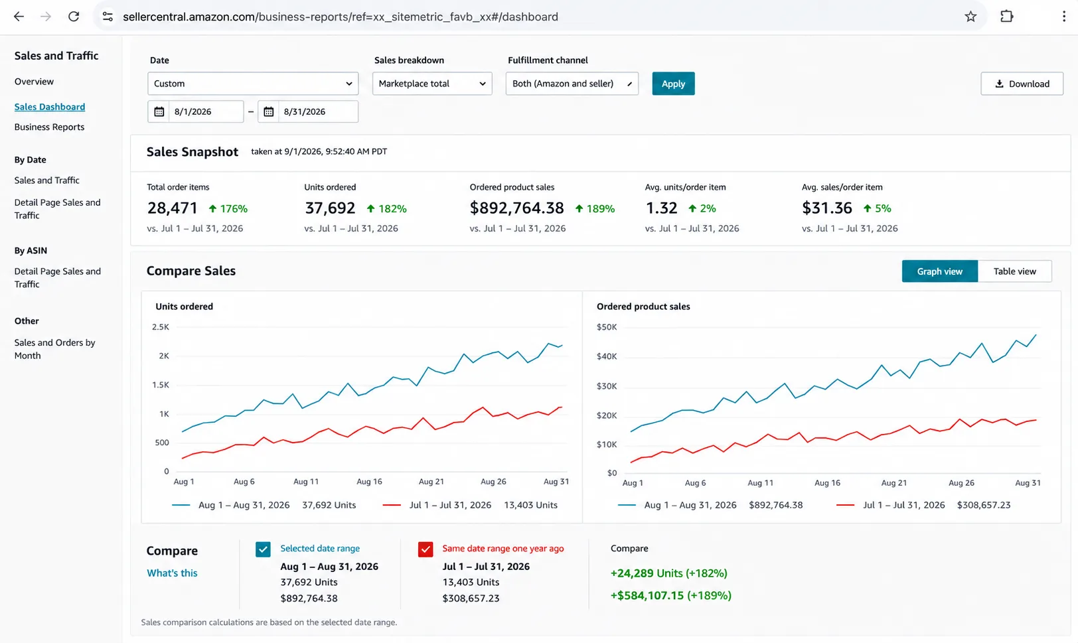The image size is (1078, 643).
Task: Click green up arrow beside 189% in snapshot
Action: [x=579, y=208]
